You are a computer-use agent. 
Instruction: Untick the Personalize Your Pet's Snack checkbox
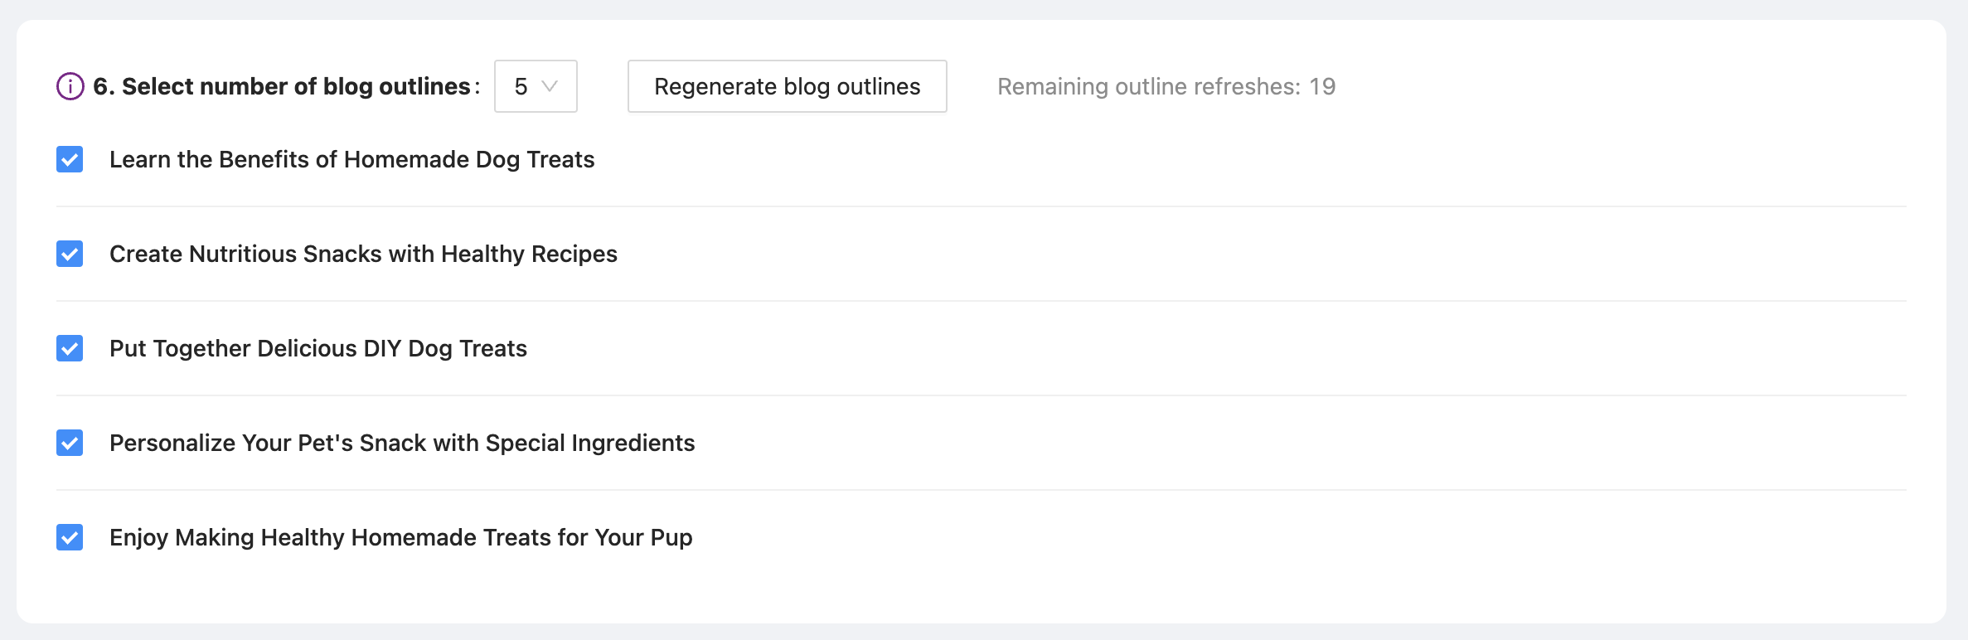click(x=70, y=443)
